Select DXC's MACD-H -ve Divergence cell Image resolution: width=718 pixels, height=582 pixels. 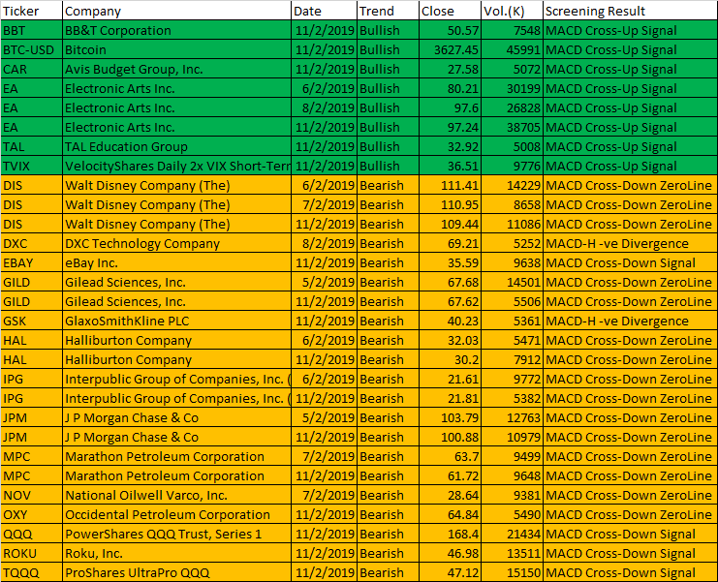point(631,243)
